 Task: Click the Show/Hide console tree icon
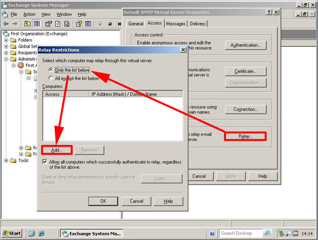pos(36,24)
